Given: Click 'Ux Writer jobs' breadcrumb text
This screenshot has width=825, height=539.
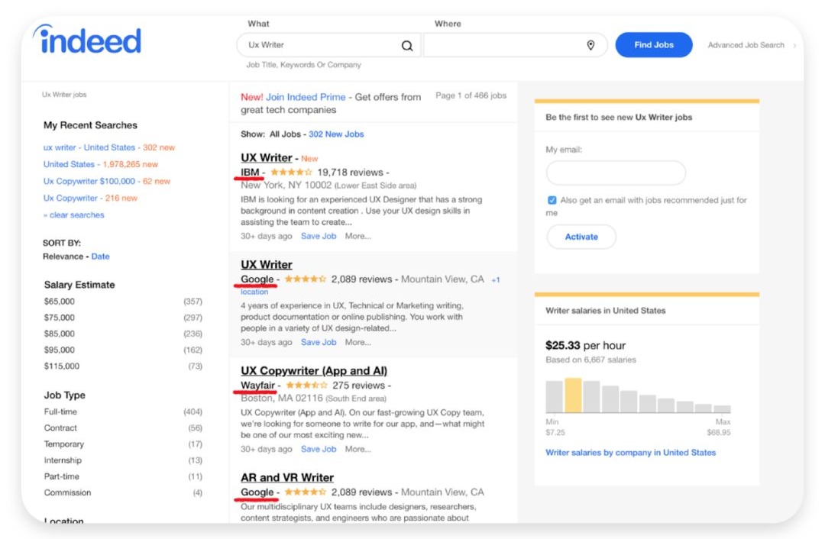Looking at the screenshot, I should [x=64, y=95].
